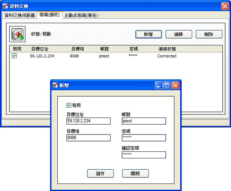Viewport: 231px width, 191px height.
Task: Focus the 目標位址 input field
Action: tap(88, 121)
